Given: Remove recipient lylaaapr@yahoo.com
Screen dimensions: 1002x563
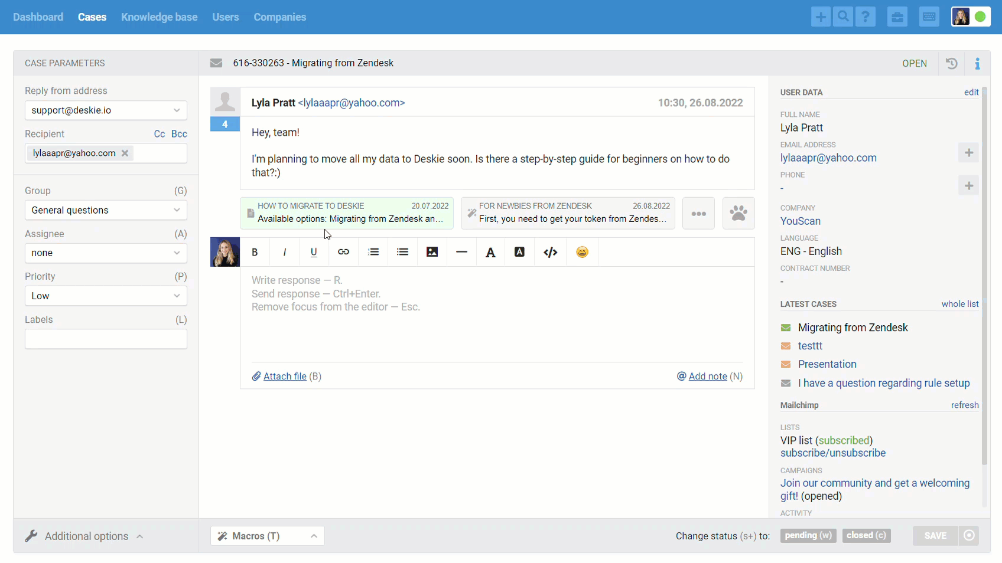Looking at the screenshot, I should (125, 153).
